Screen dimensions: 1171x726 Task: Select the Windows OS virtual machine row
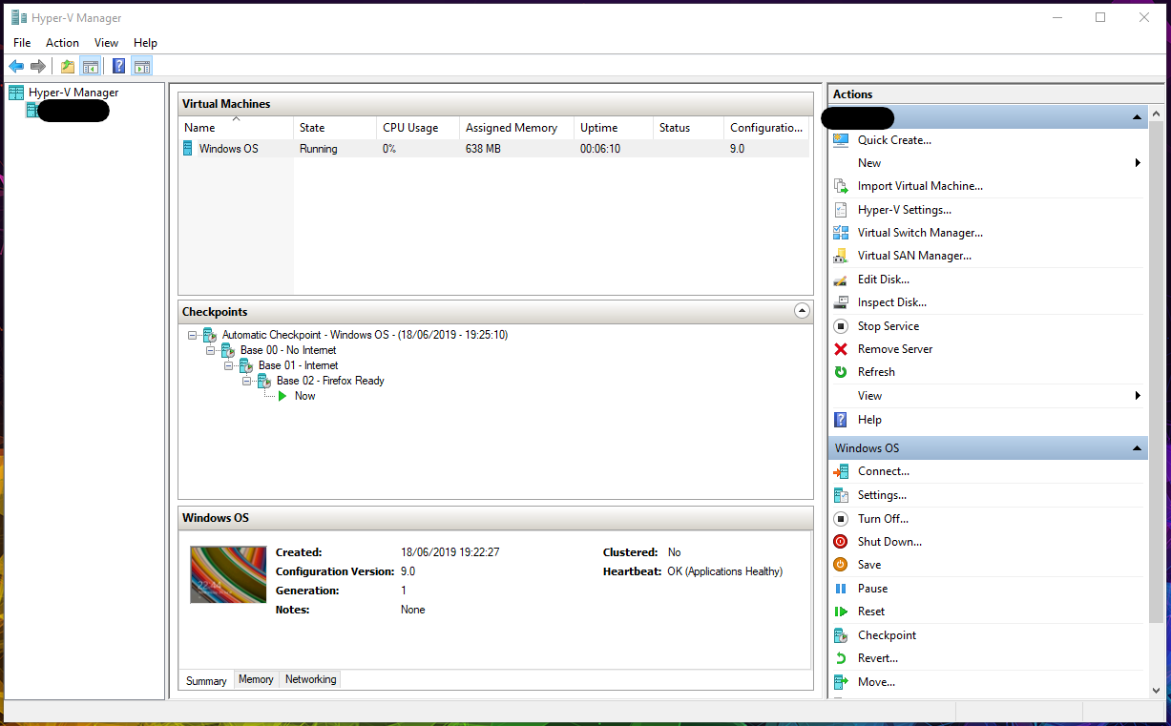coord(493,149)
